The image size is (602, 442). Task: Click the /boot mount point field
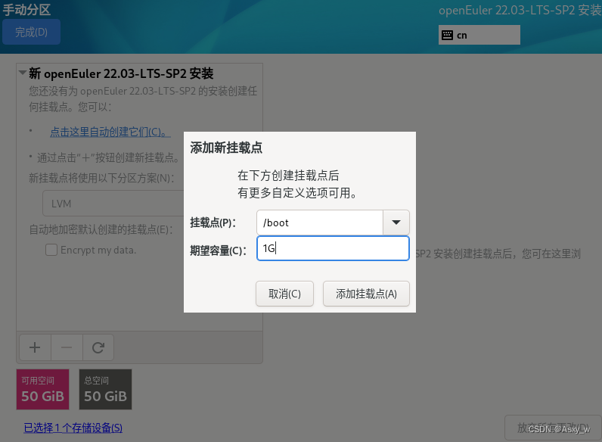click(x=320, y=223)
